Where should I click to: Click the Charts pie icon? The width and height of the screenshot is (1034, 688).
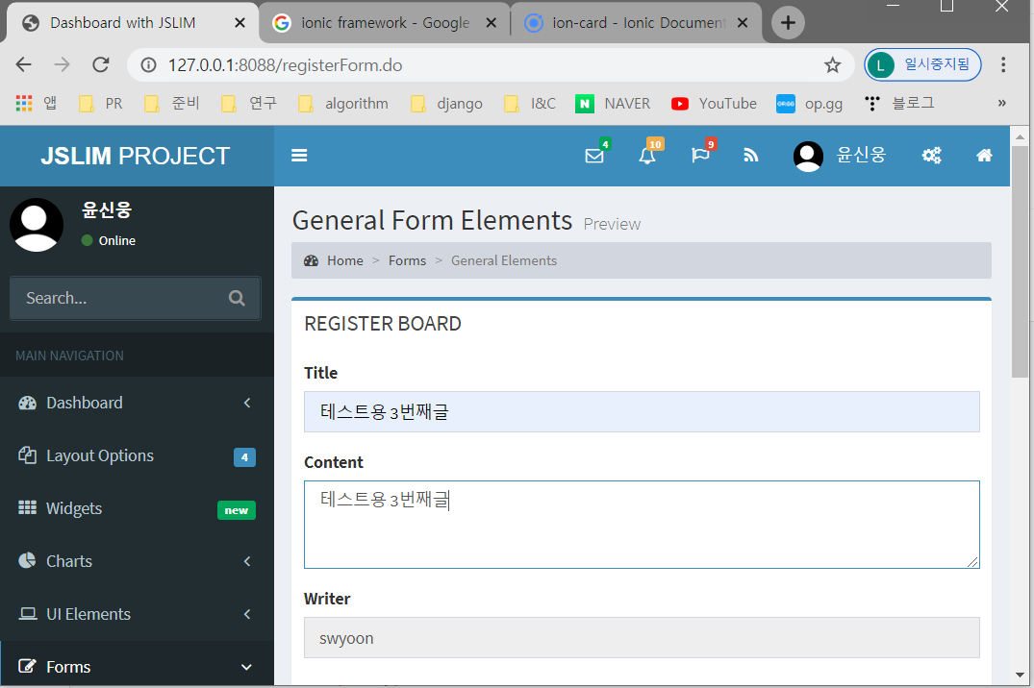point(27,560)
